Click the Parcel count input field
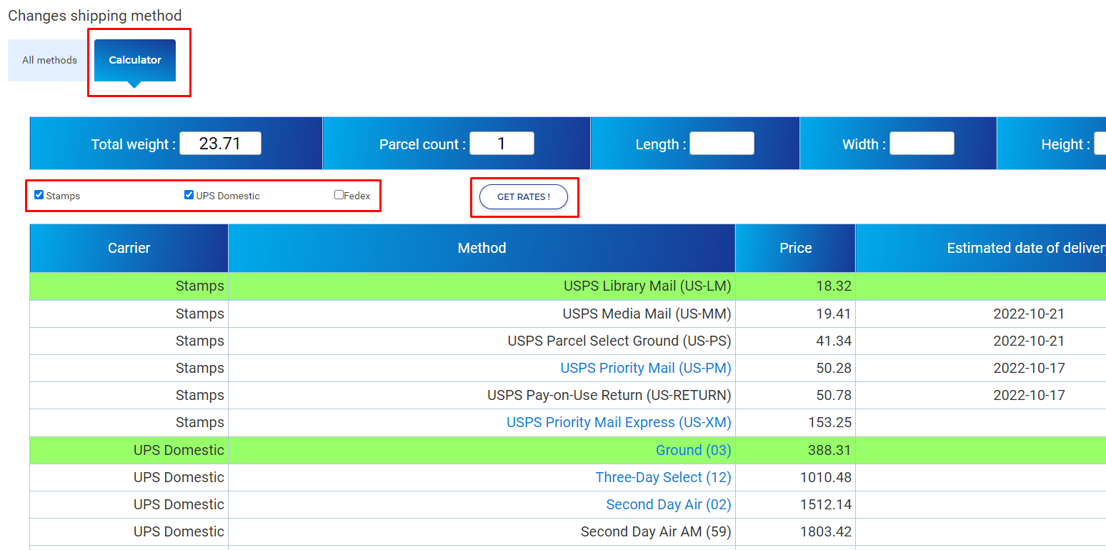 click(502, 144)
